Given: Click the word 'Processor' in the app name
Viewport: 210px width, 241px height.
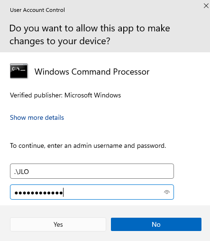Looking at the screenshot, I should coord(131,72).
